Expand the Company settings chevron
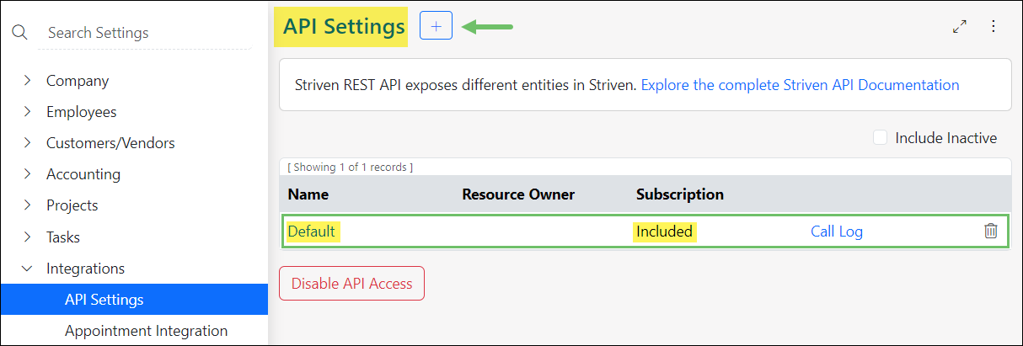Image resolution: width=1023 pixels, height=346 pixels. [x=28, y=81]
